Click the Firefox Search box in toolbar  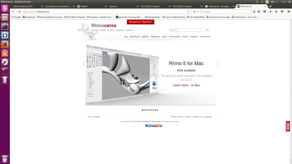click(x=225, y=12)
